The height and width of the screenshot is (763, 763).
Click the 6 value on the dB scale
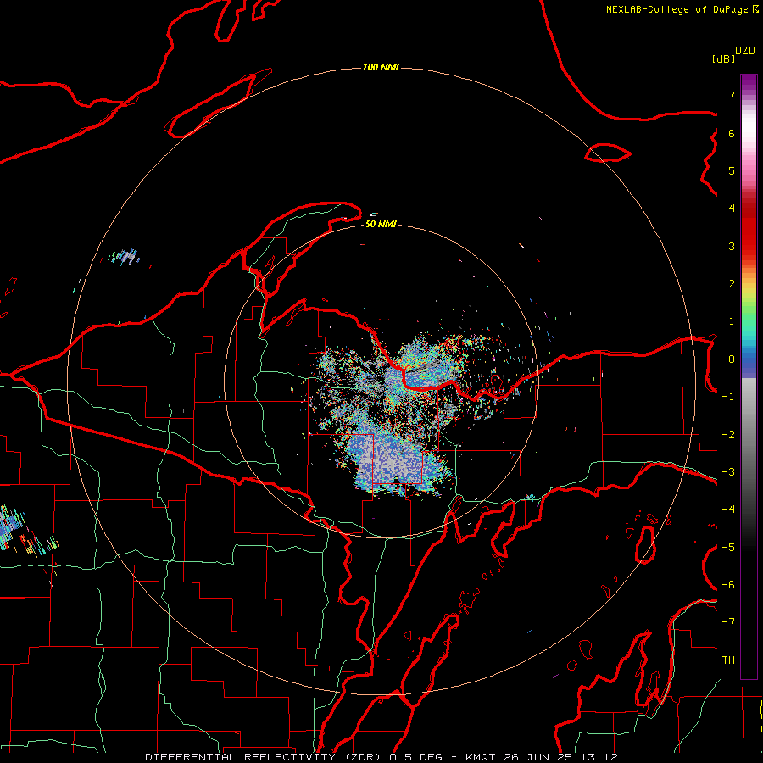pyautogui.click(x=732, y=133)
